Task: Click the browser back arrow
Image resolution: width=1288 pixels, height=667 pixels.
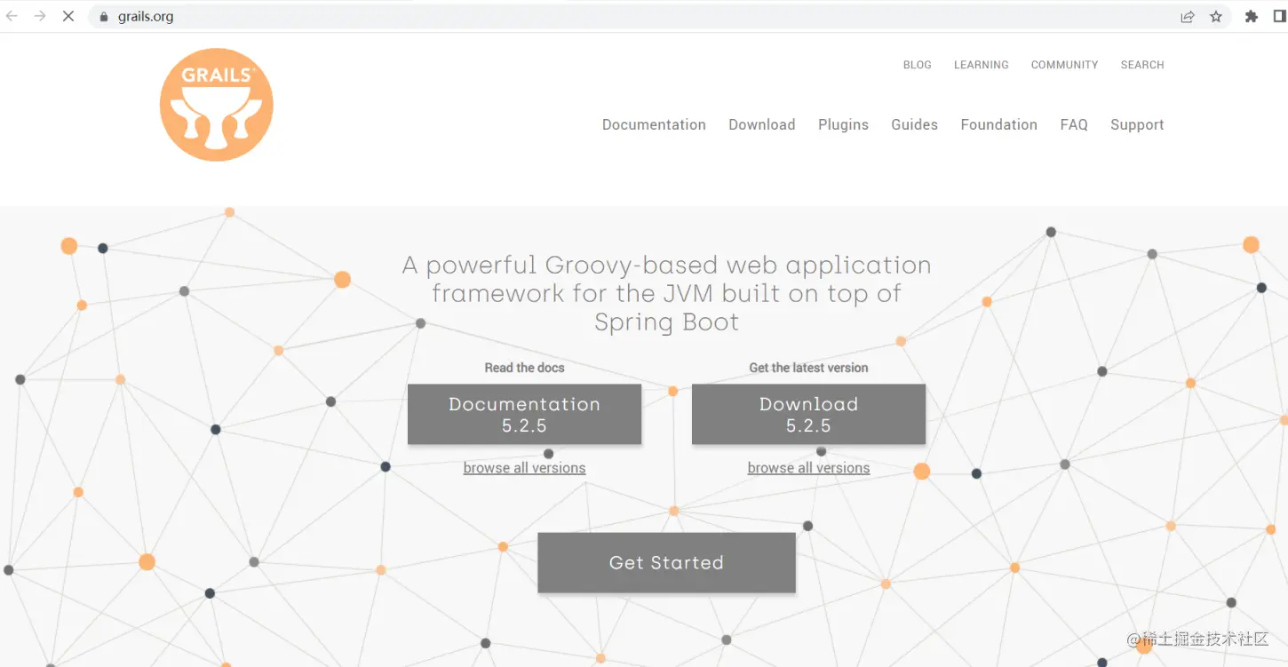Action: [12, 16]
